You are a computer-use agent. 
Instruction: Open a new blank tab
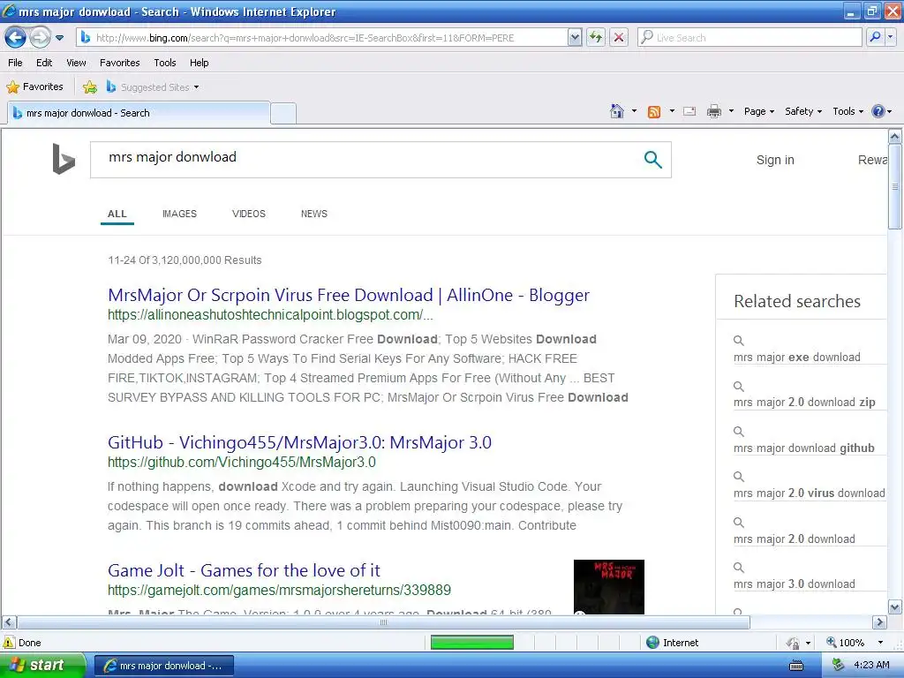(283, 114)
